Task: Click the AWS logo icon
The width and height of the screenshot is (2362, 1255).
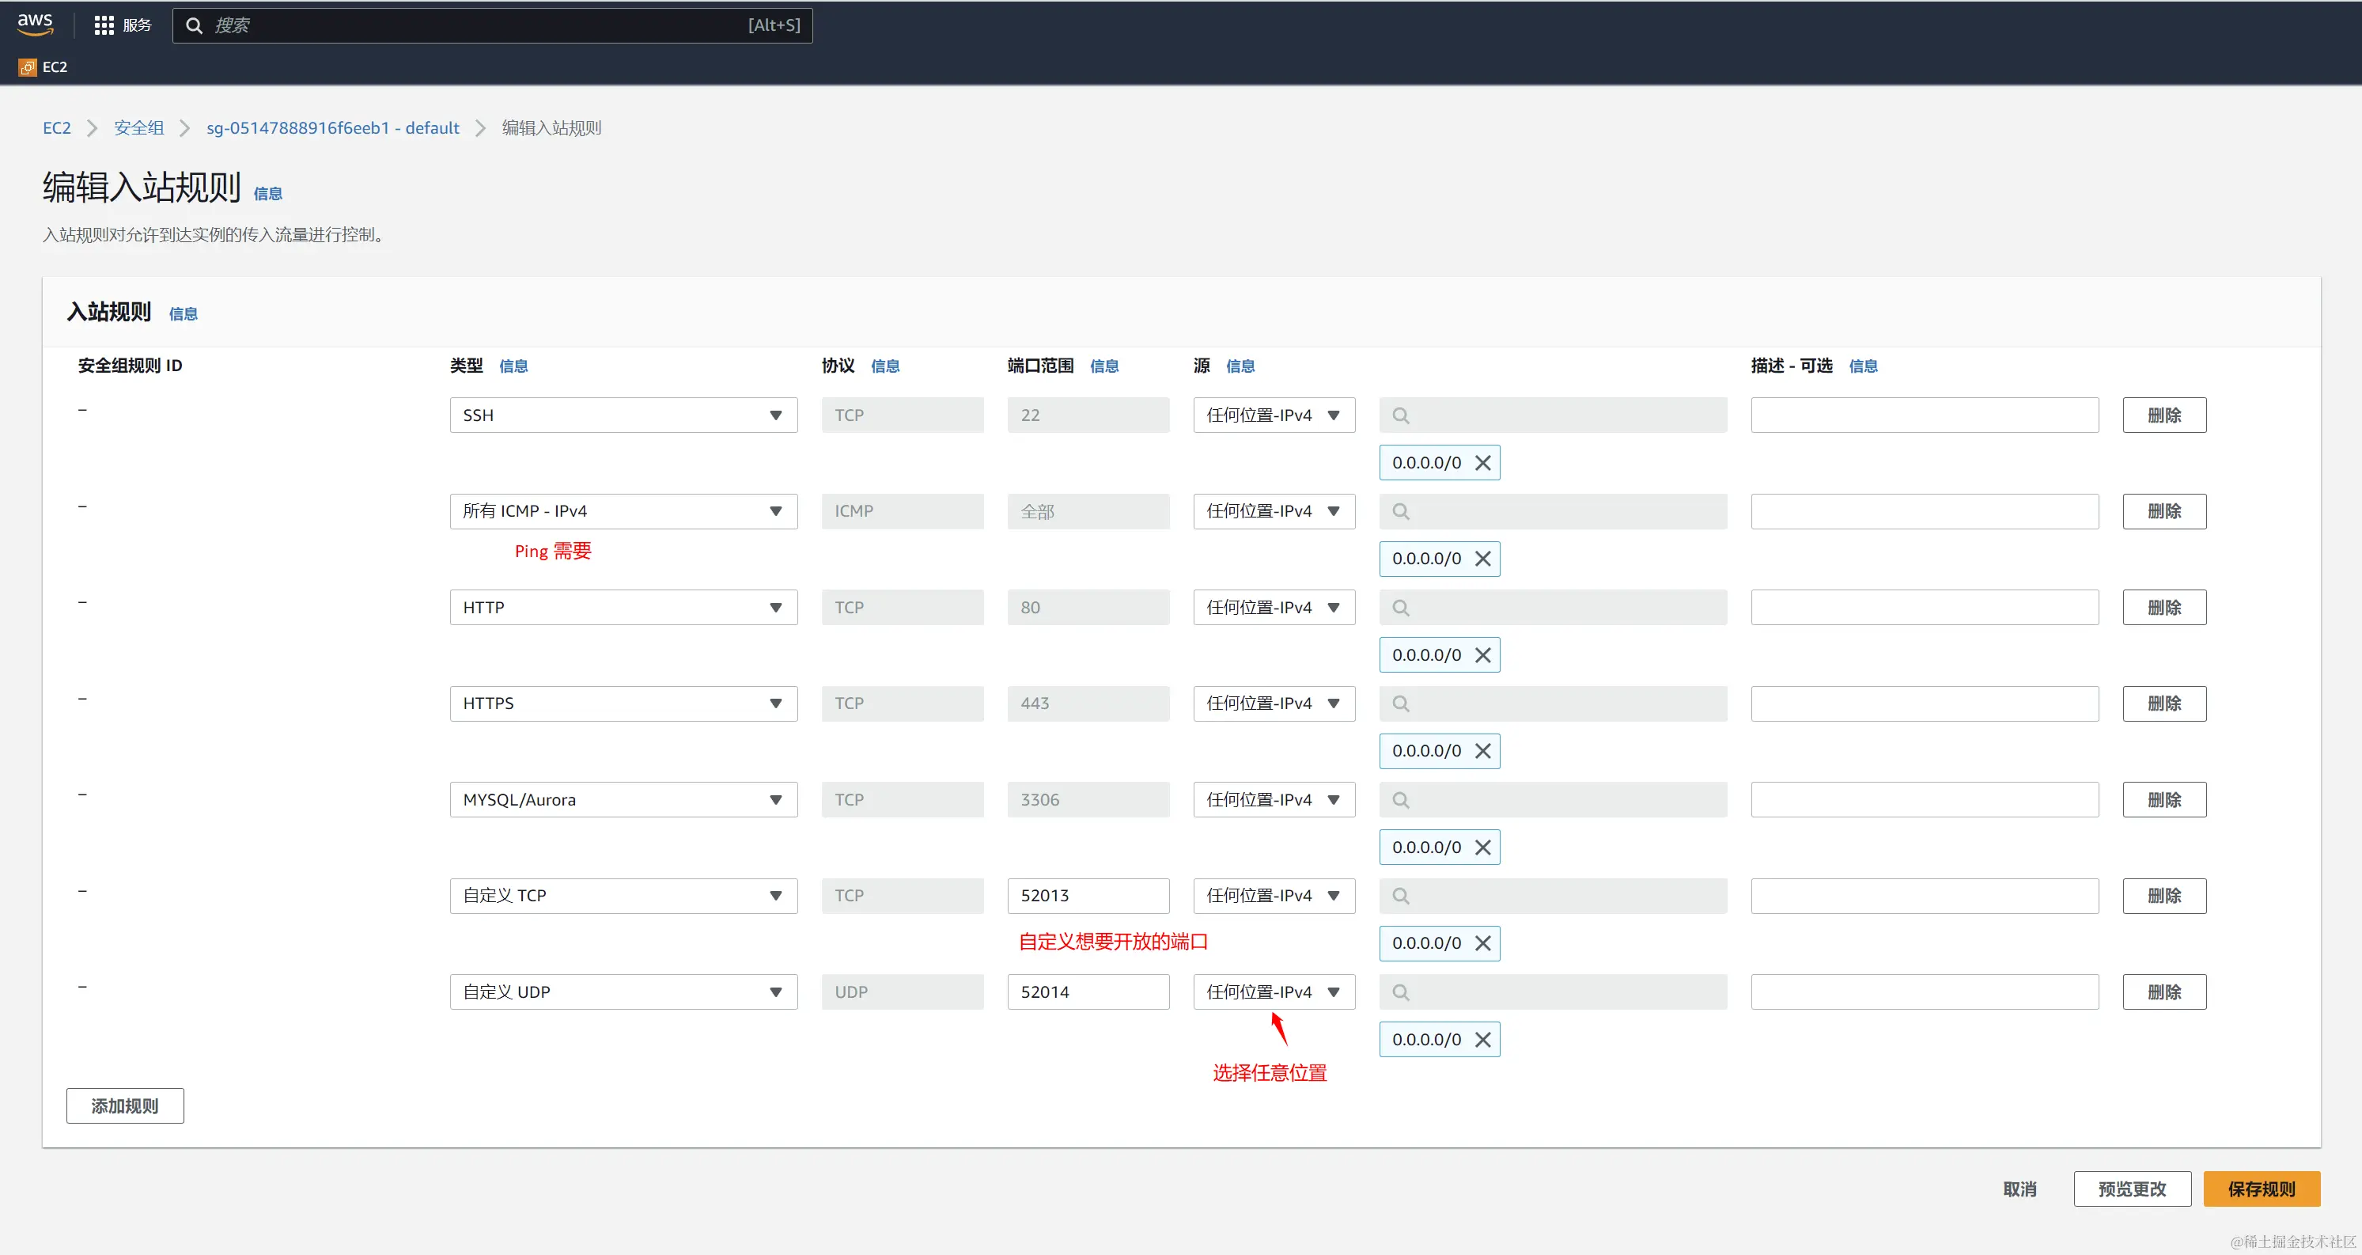Action: click(35, 25)
